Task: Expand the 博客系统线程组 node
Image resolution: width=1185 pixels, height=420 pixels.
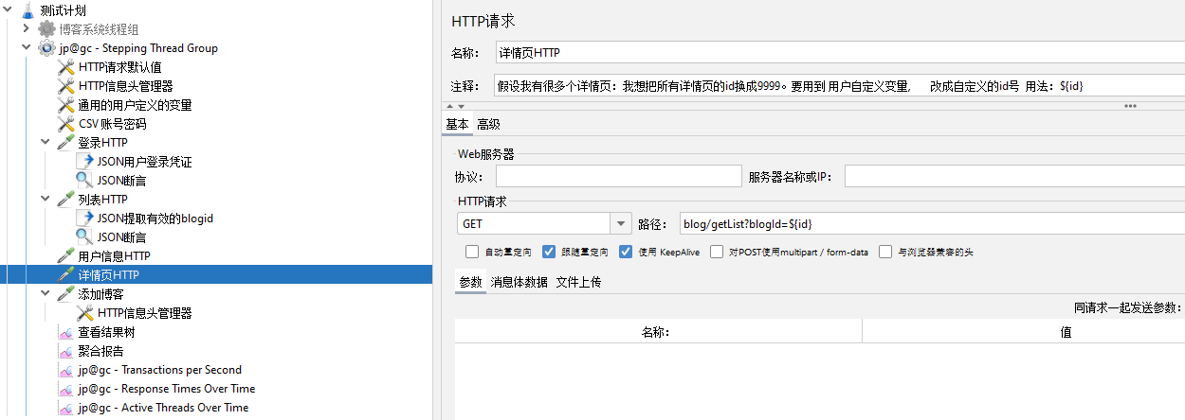Action: coord(27,29)
